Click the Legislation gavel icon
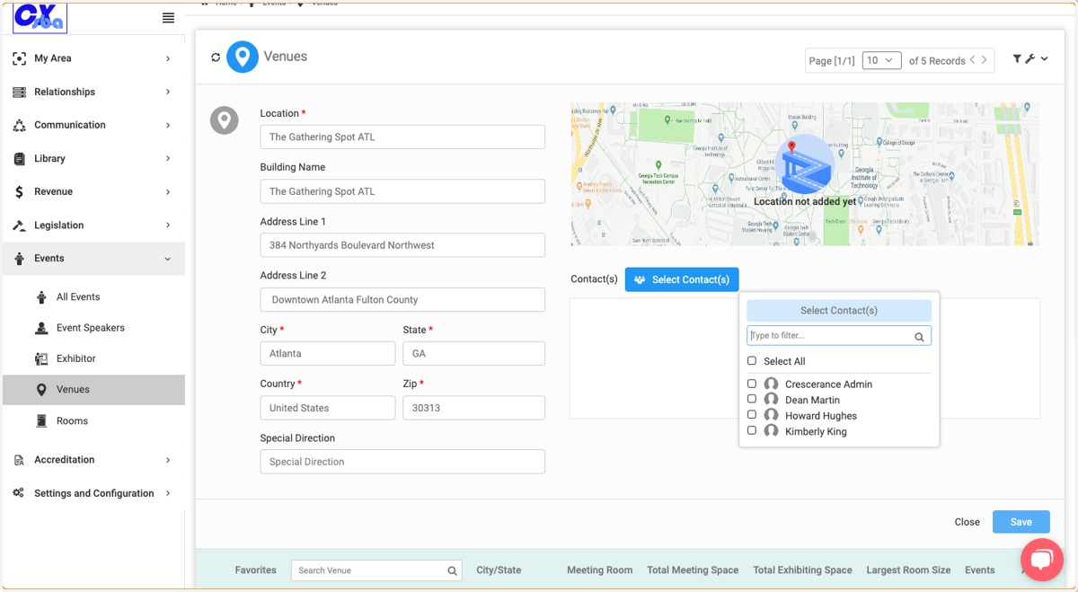 click(x=19, y=225)
